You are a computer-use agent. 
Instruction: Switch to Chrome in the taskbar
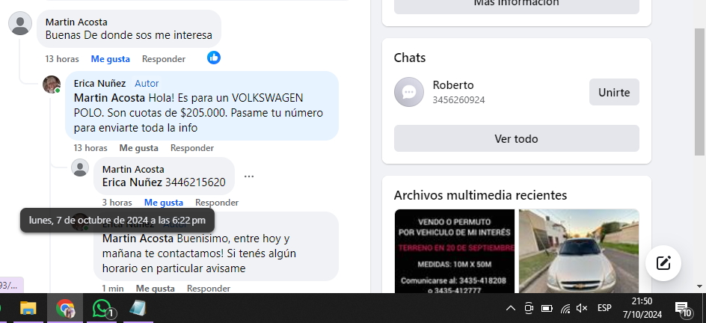click(x=65, y=309)
